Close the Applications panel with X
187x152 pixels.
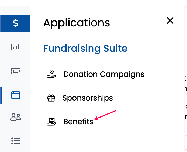(x=170, y=20)
